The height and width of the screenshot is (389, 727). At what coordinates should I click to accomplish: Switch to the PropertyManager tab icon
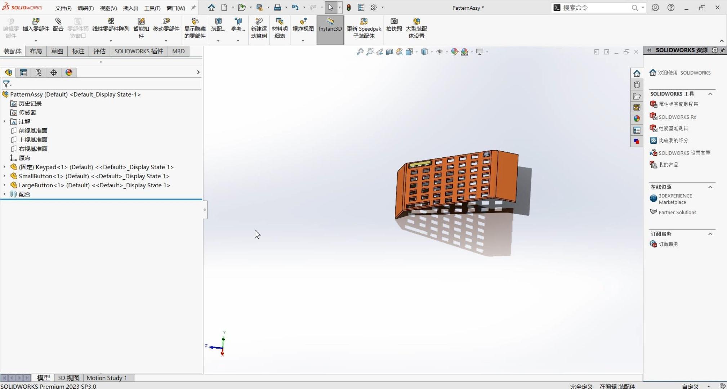23,72
